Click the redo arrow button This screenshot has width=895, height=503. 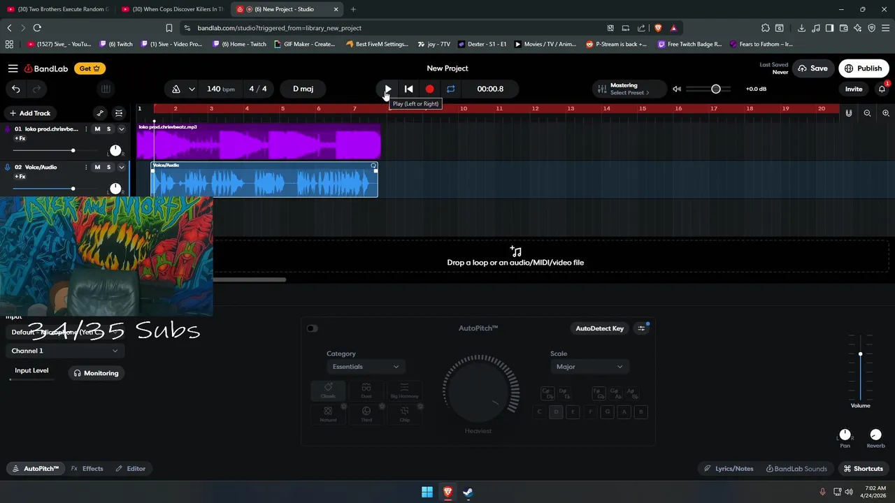(x=36, y=89)
